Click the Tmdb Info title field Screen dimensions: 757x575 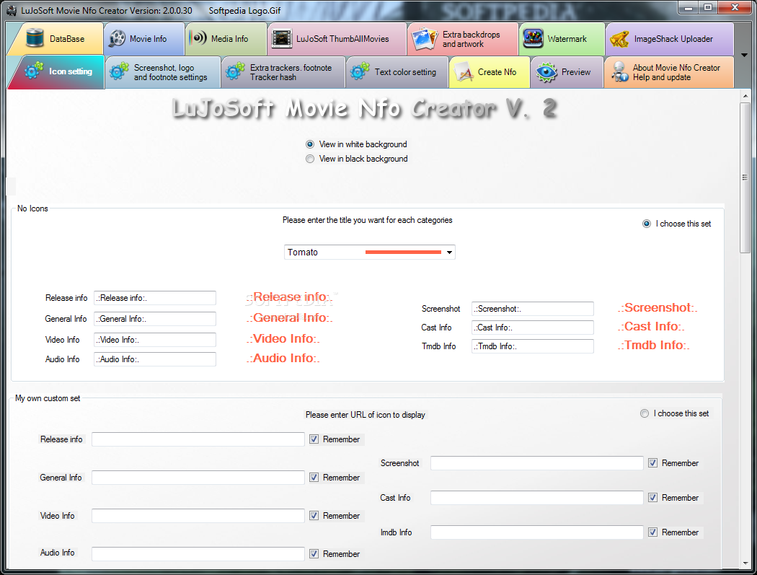coord(533,346)
